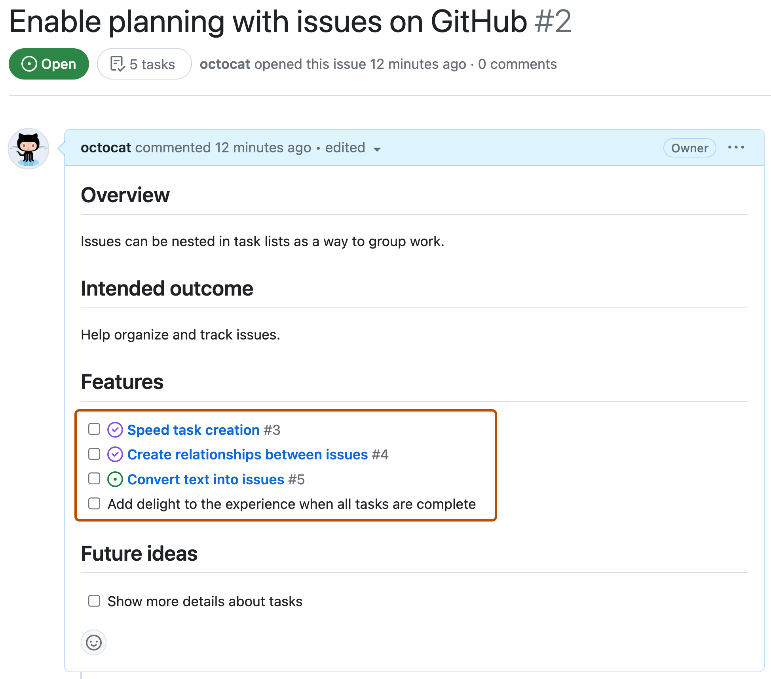The height and width of the screenshot is (679, 771).
Task: Click the octocat username in the comment header
Action: [106, 147]
